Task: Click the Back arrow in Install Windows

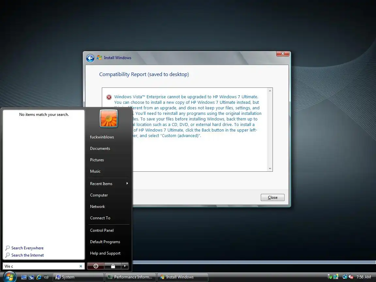Action: tap(90, 58)
